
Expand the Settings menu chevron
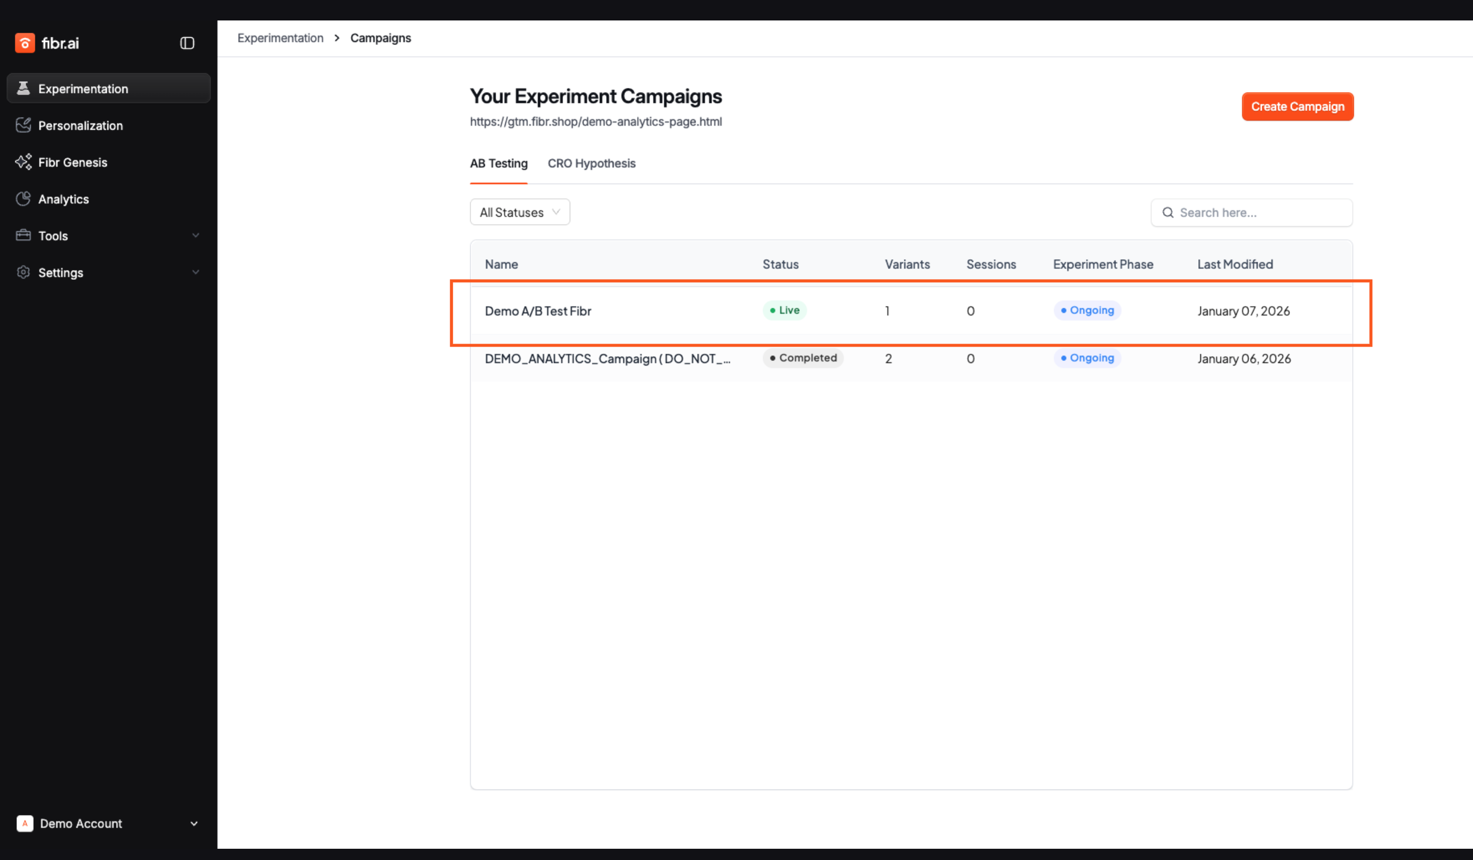pos(196,272)
